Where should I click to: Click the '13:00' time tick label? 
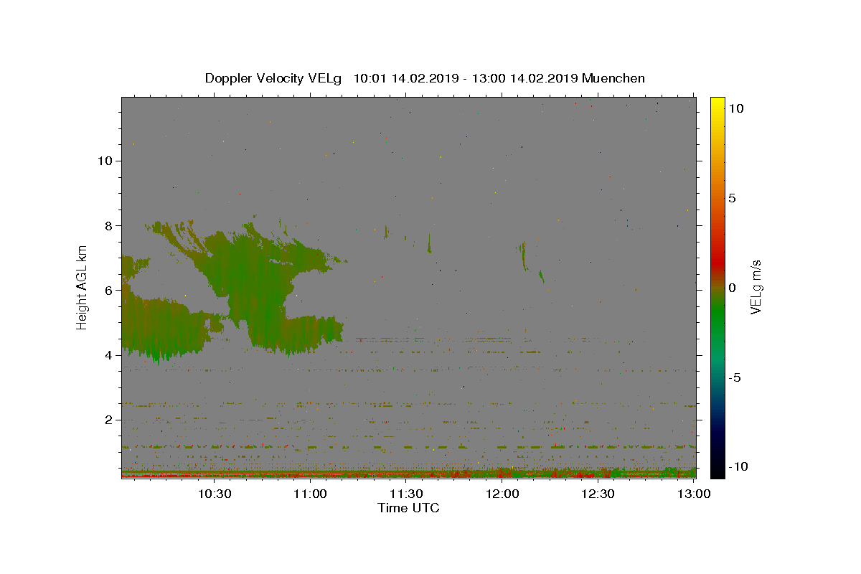pos(694,494)
